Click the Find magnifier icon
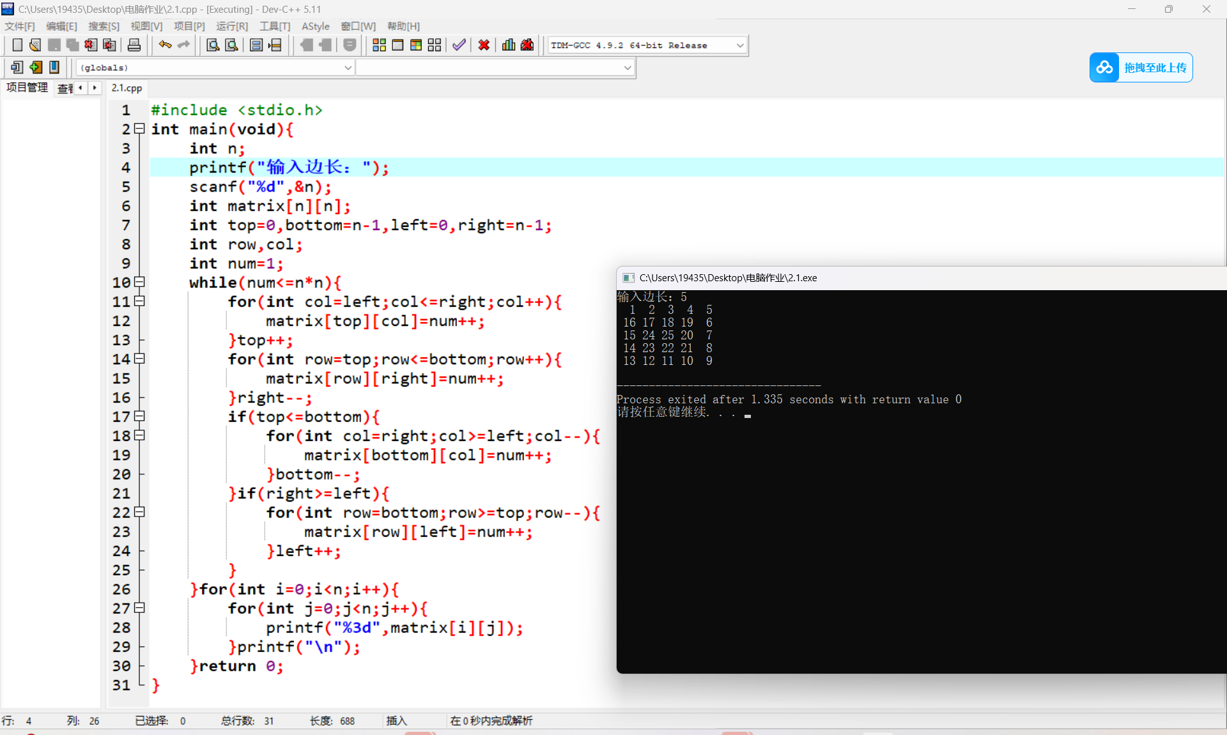Screen dimensions: 1227x735 [x=213, y=45]
